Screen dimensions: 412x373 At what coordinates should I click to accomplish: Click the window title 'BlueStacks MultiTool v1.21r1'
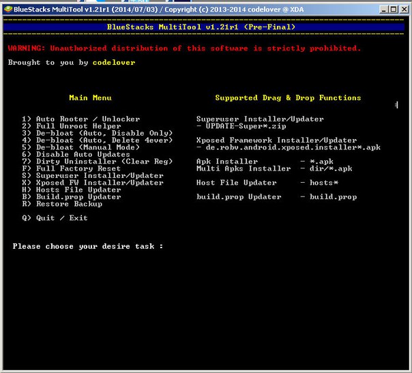point(61,10)
